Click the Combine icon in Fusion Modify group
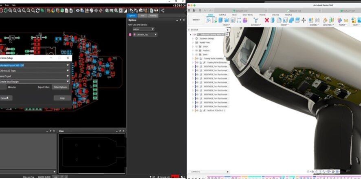The width and height of the screenshot is (361, 179). 291,20
